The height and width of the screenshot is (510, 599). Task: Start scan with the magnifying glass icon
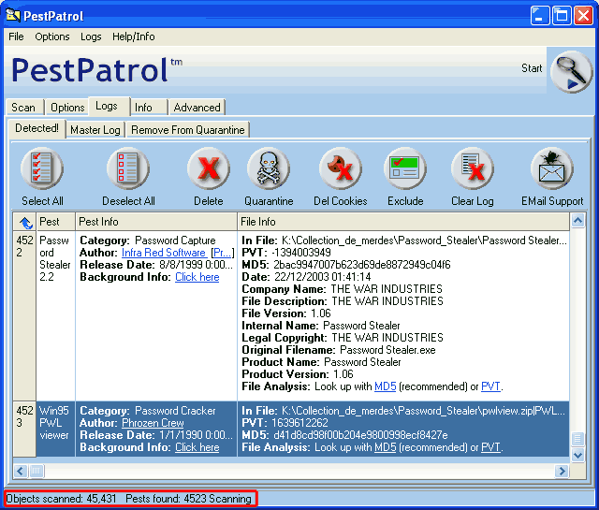(571, 71)
